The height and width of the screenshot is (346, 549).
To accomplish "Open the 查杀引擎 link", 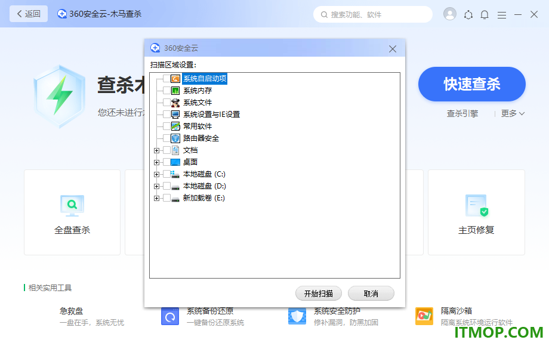I will tap(462, 113).
